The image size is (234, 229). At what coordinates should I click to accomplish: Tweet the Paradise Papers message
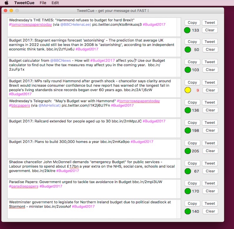[x=210, y=183]
